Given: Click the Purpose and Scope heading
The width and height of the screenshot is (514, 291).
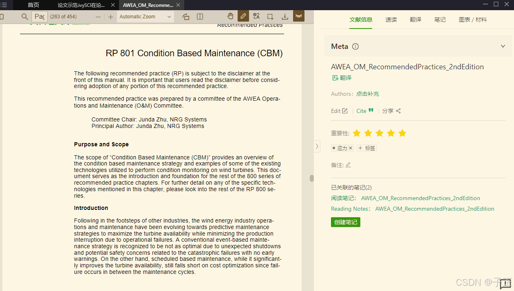Looking at the screenshot, I should pos(101,144).
